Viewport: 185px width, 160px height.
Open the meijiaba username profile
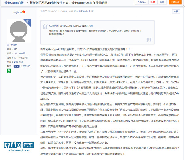pyautogui.click(x=17, y=12)
